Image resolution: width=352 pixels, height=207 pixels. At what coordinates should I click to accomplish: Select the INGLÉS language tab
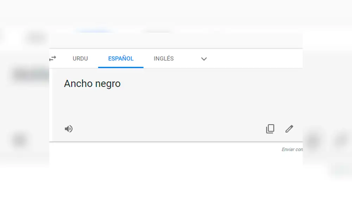click(163, 59)
